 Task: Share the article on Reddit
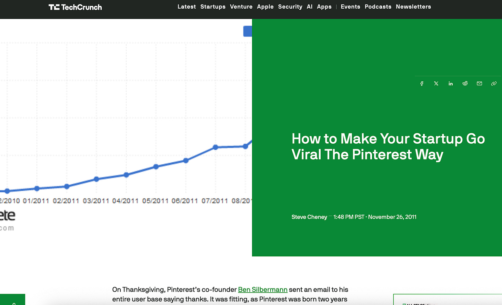pos(465,83)
